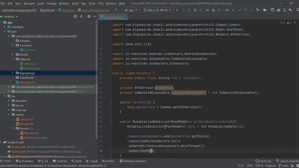Expand the Repositroies package
The height and width of the screenshot is (168, 299).
tap(13, 73)
